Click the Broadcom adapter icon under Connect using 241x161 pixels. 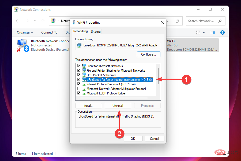(79, 46)
